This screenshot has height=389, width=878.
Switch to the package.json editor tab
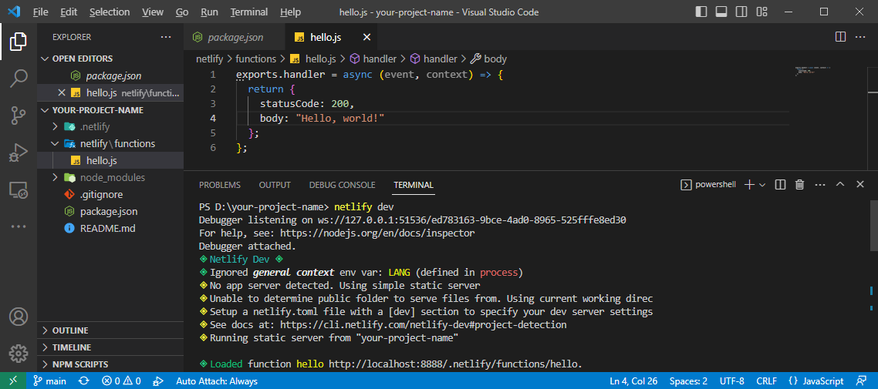point(235,37)
